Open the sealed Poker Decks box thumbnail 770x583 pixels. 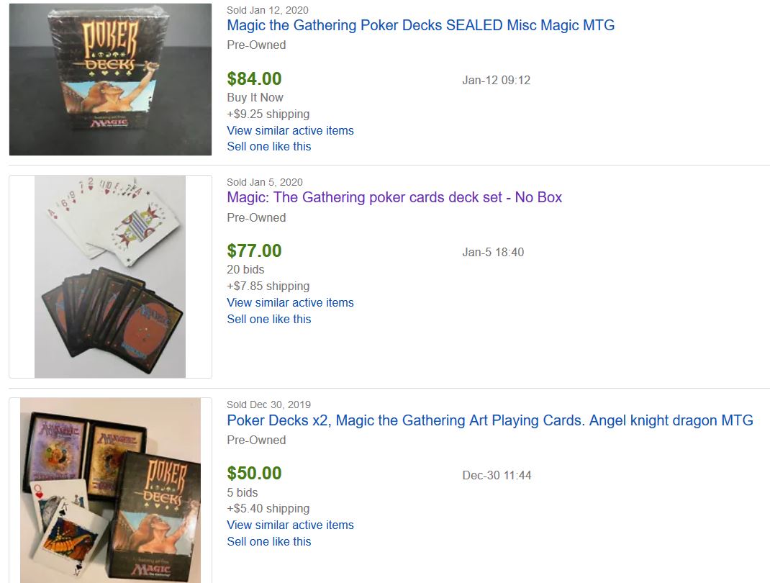(x=110, y=79)
